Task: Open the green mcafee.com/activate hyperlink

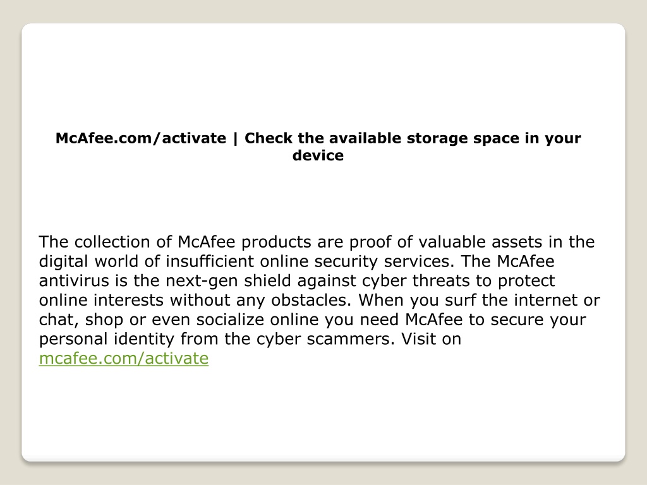Action: [124, 359]
